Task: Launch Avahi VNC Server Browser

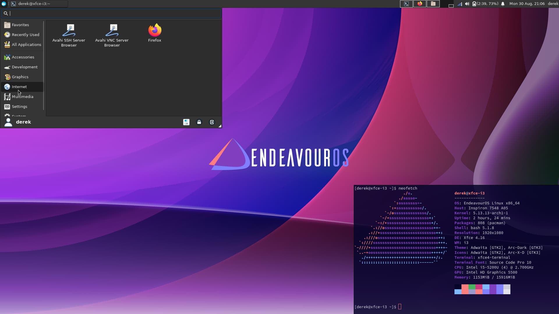Action: pyautogui.click(x=112, y=35)
